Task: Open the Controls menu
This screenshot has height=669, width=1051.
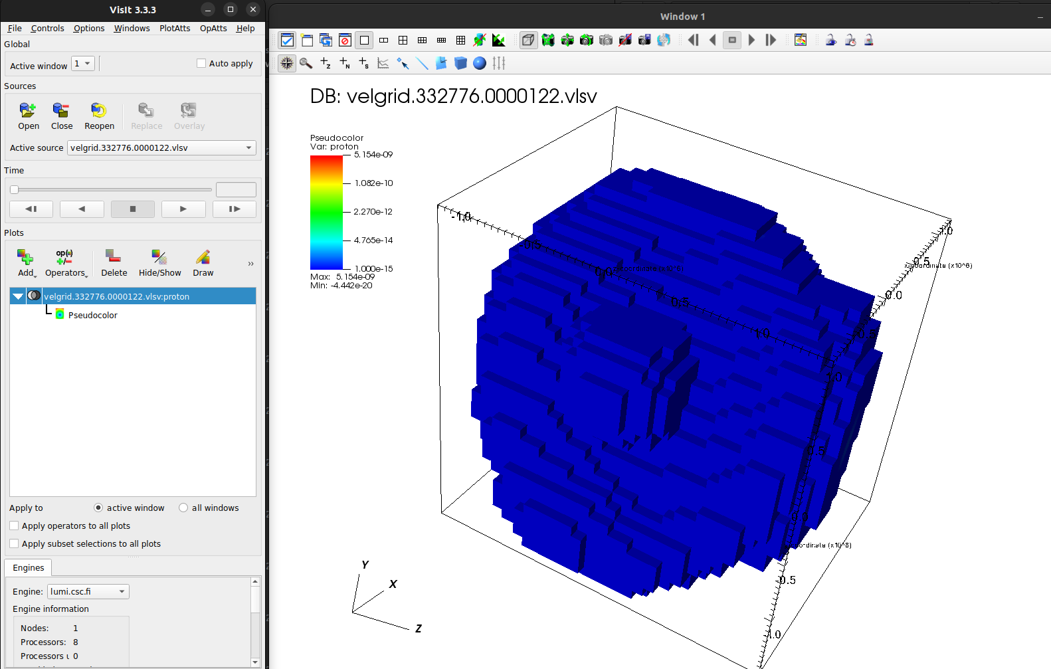Action: pyautogui.click(x=47, y=29)
